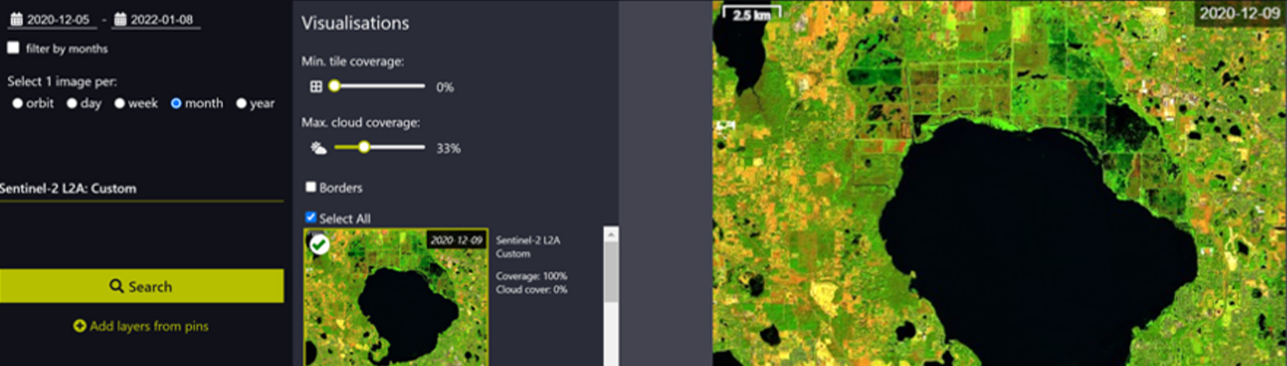The width and height of the screenshot is (1287, 366).
Task: Click the green checkmark on the thumbnail
Action: 319,245
